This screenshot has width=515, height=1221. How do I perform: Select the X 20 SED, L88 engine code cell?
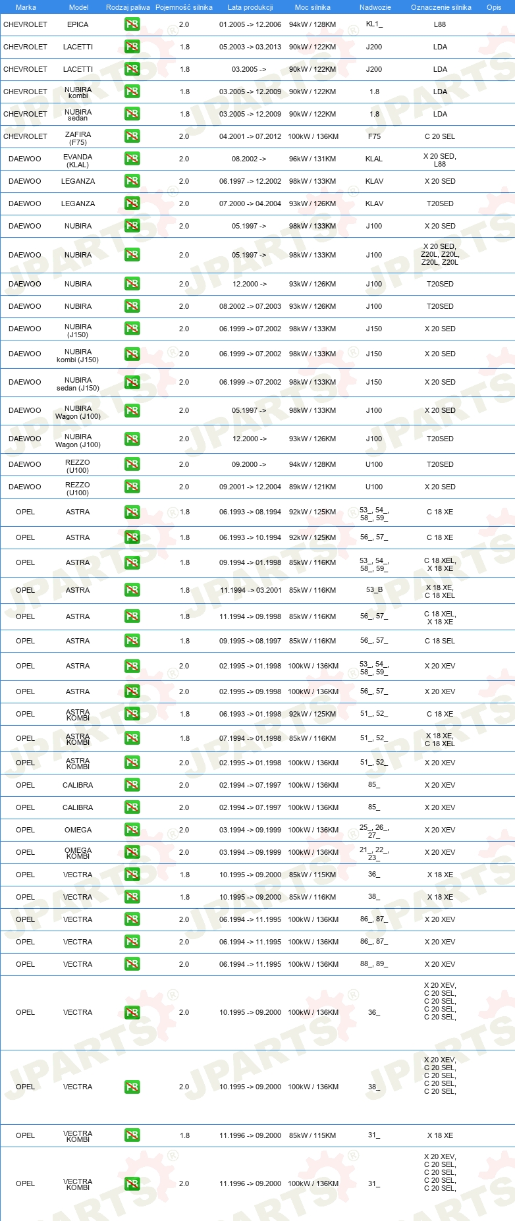click(440, 160)
